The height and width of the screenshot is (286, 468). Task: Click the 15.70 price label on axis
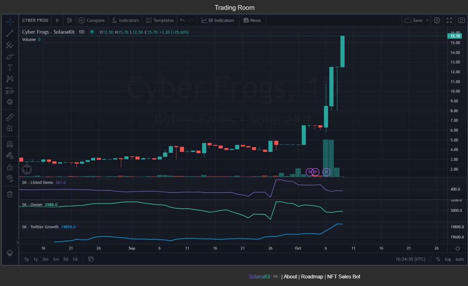(456, 36)
